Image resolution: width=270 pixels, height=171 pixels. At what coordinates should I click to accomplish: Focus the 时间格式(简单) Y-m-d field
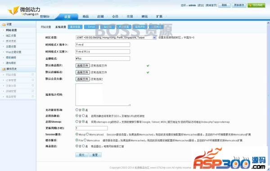103,45
